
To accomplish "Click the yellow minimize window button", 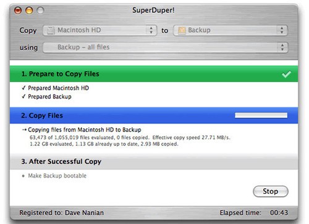I will pos(29,10).
